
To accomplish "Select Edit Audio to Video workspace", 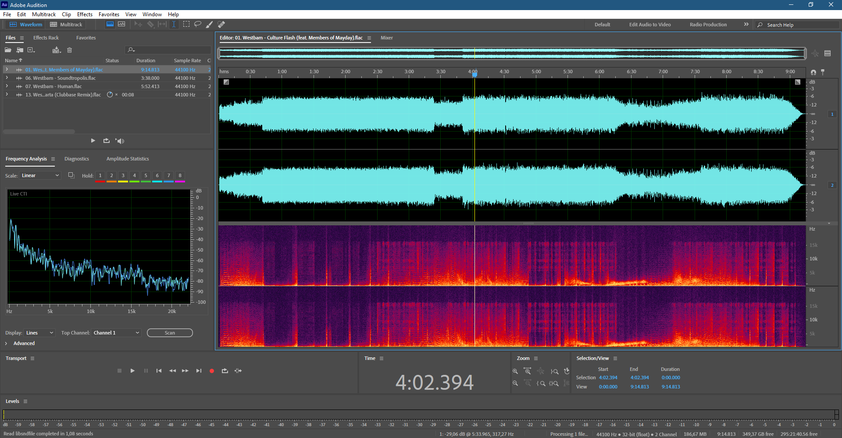I will click(x=650, y=25).
